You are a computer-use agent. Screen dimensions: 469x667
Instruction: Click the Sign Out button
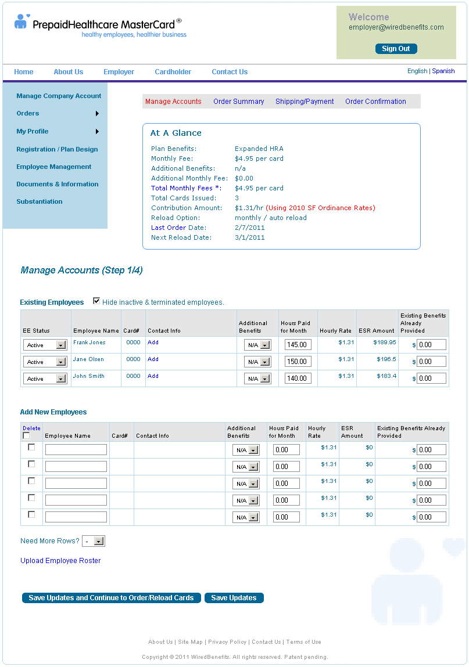point(396,49)
